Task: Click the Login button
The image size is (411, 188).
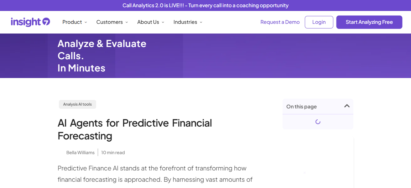Action: coord(319,22)
